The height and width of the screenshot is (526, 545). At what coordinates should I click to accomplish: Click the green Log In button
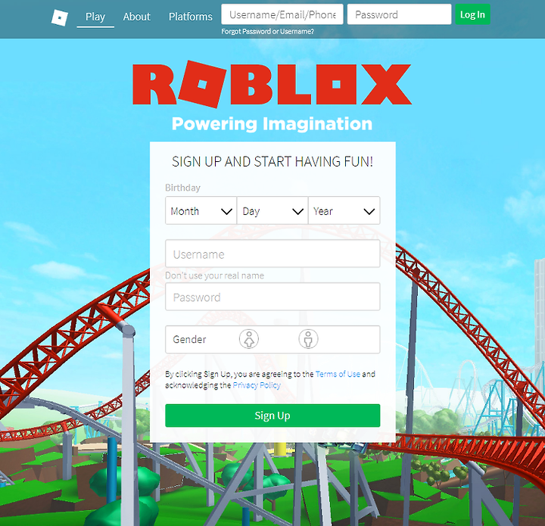click(x=472, y=14)
